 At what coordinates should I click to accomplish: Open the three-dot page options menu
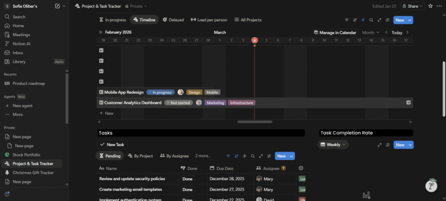[x=439, y=6]
